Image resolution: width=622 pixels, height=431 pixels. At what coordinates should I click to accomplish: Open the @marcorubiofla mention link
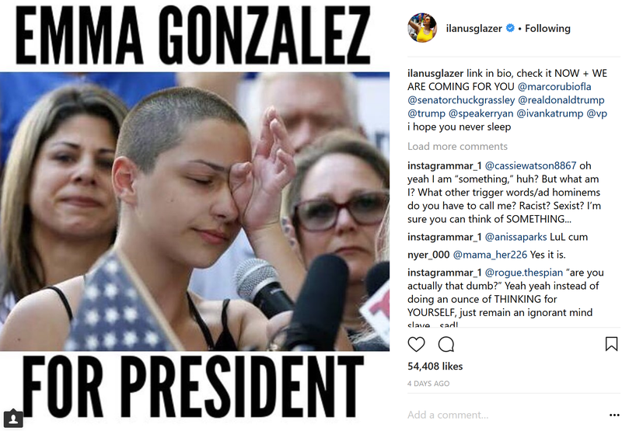tap(554, 87)
